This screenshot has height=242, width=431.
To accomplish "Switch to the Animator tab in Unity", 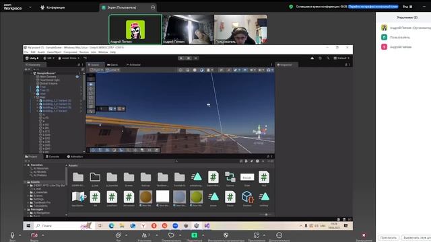I will tap(133, 65).
